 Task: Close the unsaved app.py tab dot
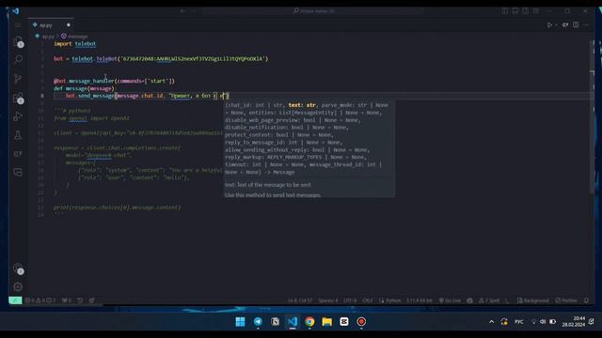pos(69,25)
